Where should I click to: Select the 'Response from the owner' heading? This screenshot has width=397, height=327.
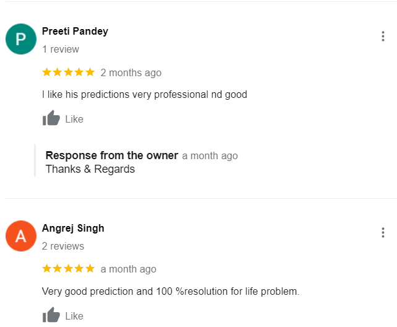[112, 155]
